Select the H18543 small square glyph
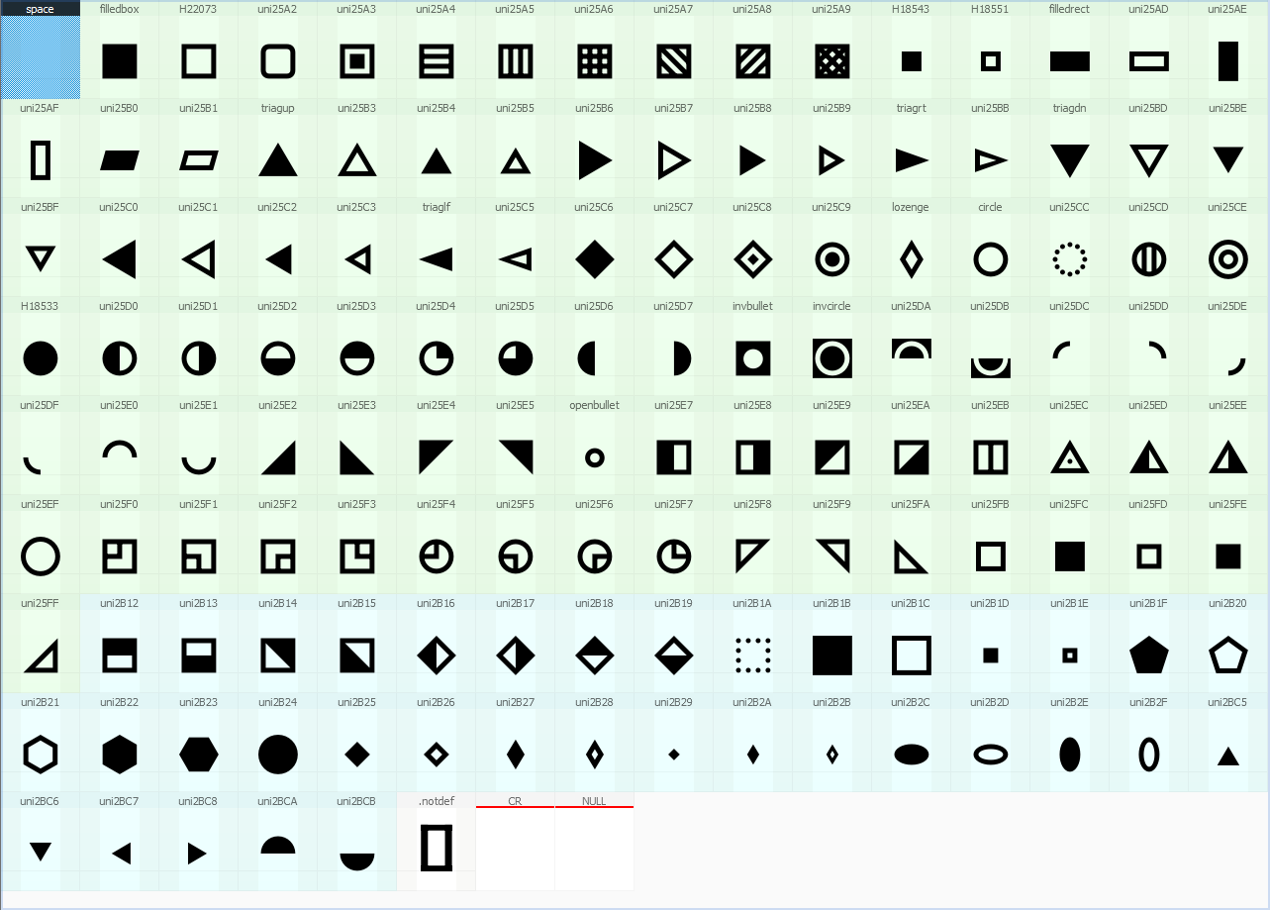The width and height of the screenshot is (1270, 910). point(911,60)
